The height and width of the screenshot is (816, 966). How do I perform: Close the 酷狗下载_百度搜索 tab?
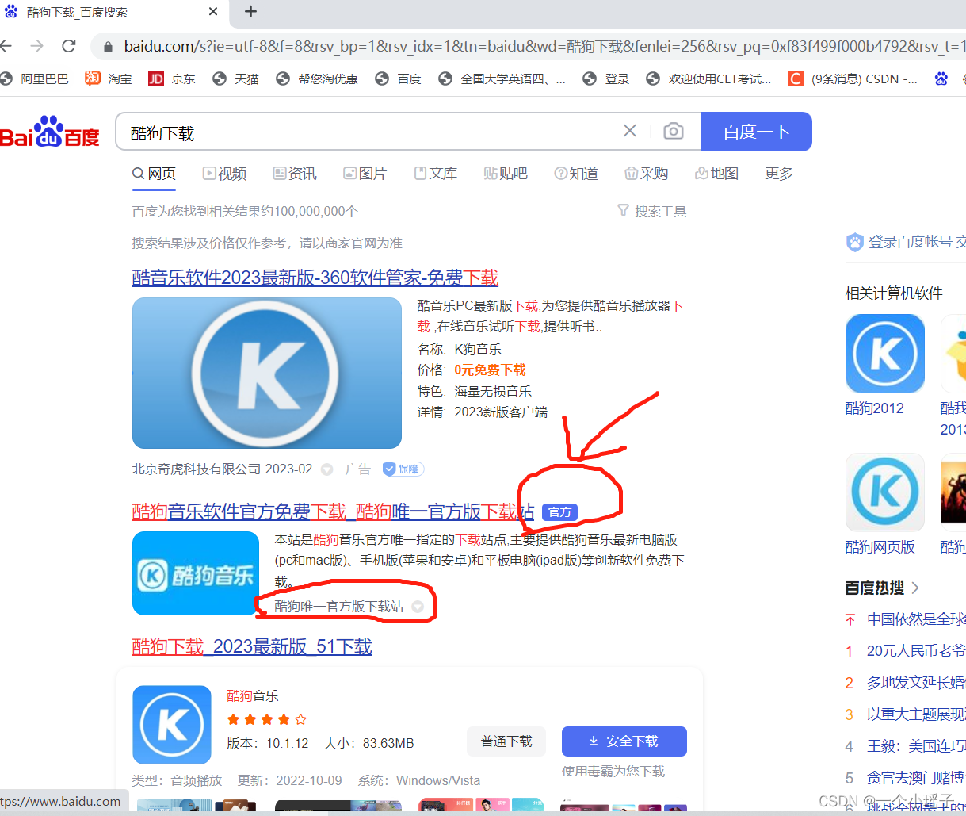[213, 12]
